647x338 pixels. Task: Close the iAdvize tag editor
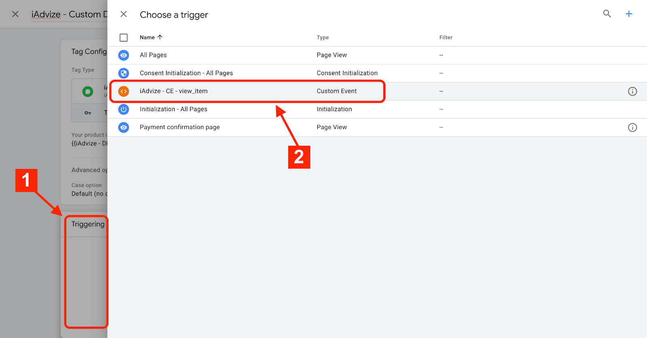point(15,14)
